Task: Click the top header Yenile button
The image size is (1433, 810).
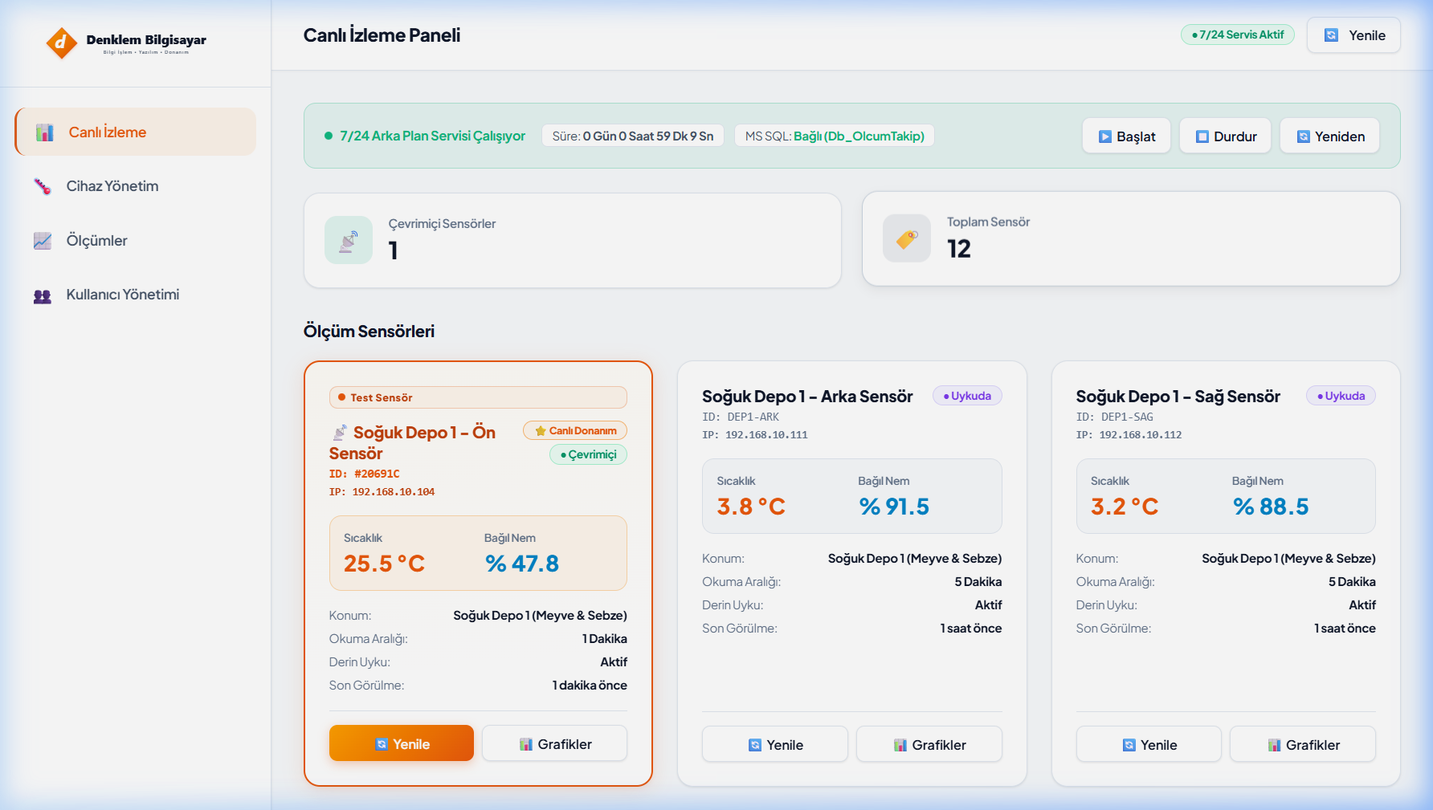Action: pyautogui.click(x=1353, y=35)
